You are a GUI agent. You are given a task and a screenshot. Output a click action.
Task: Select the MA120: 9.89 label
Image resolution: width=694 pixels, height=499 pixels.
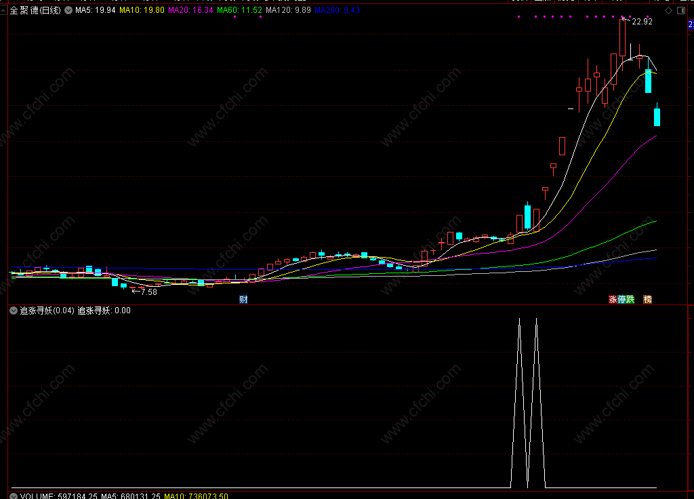(288, 10)
